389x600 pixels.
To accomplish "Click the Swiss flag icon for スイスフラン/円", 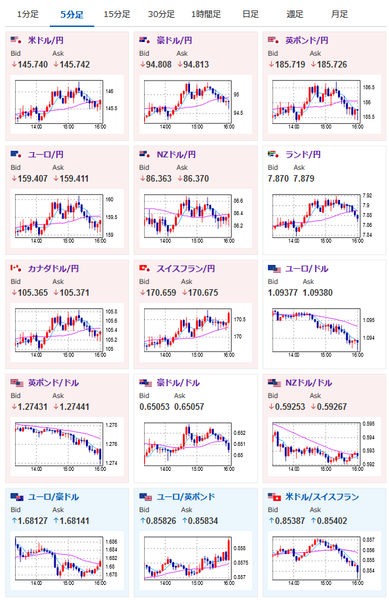I will pos(145,268).
